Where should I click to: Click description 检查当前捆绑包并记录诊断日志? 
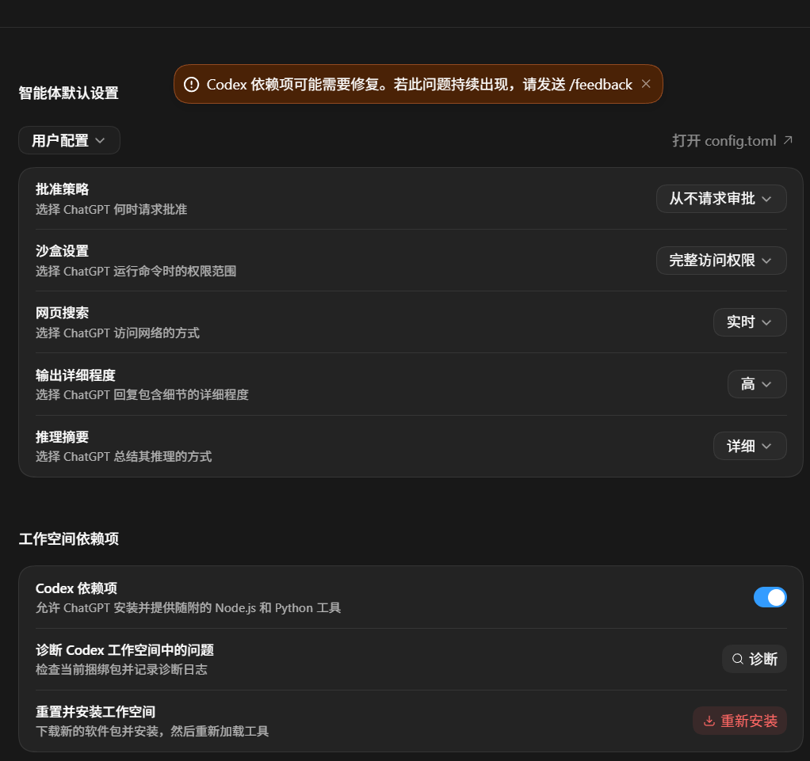click(121, 670)
